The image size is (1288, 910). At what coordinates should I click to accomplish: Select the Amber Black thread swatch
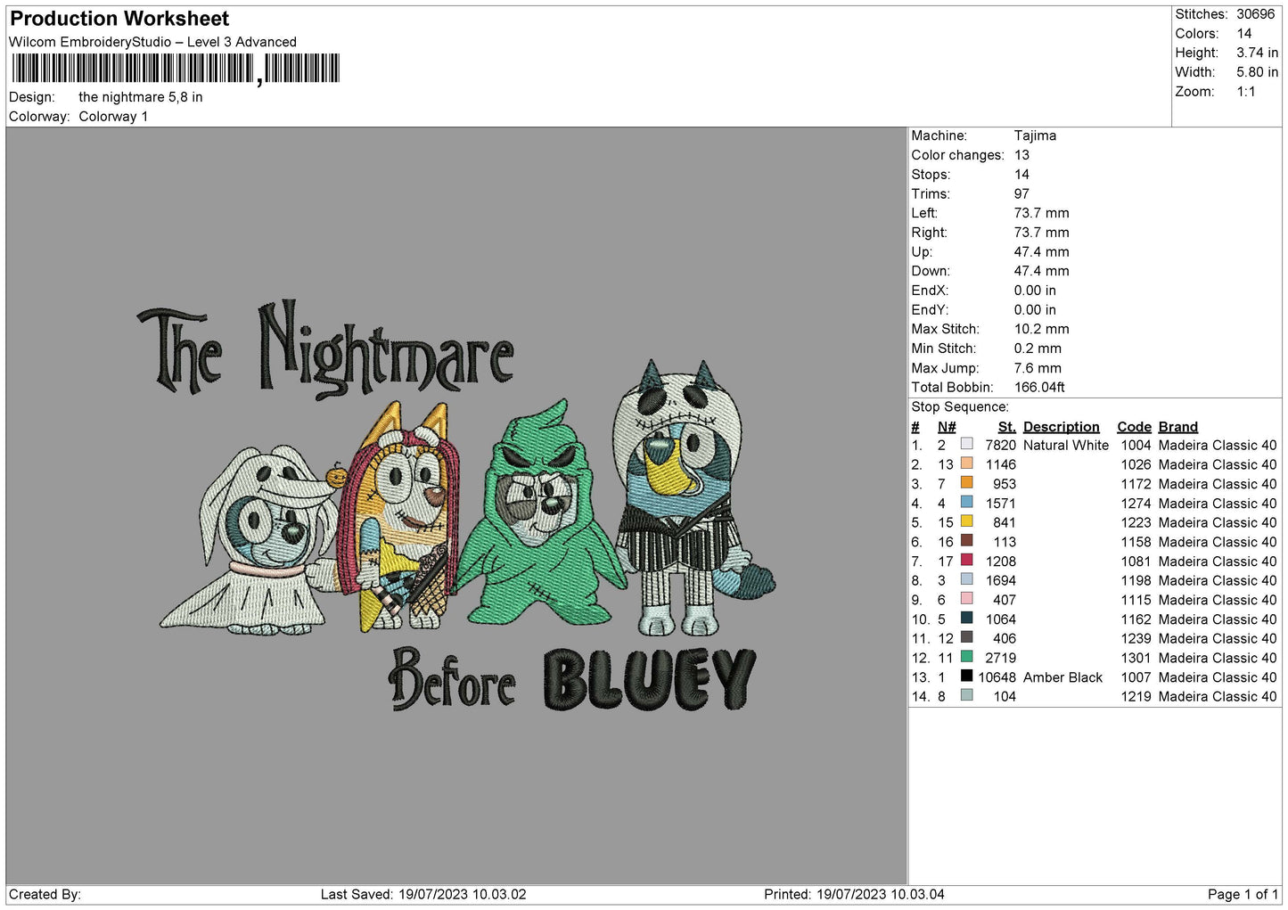pyautogui.click(x=966, y=676)
